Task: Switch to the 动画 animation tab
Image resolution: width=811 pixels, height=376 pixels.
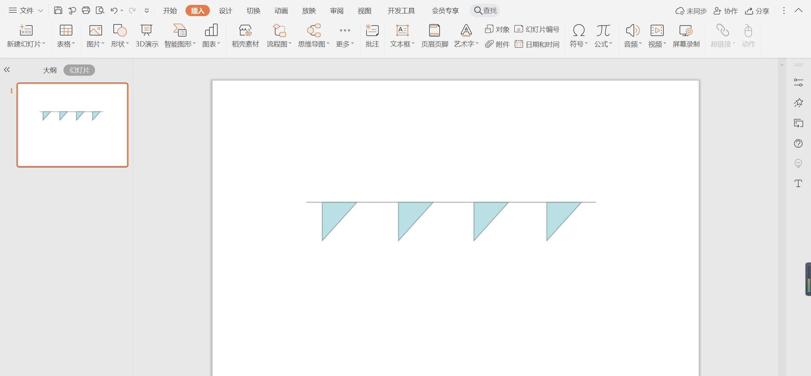Action: (281, 11)
